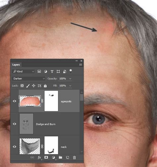This screenshot has width=157, height=167.
Task: Open the Layers panel menu
Action: [80, 65]
